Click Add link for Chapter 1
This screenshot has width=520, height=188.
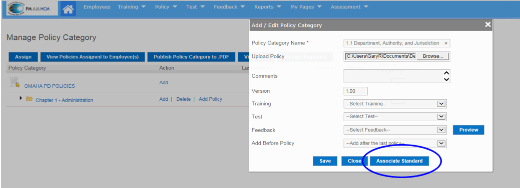pos(164,99)
